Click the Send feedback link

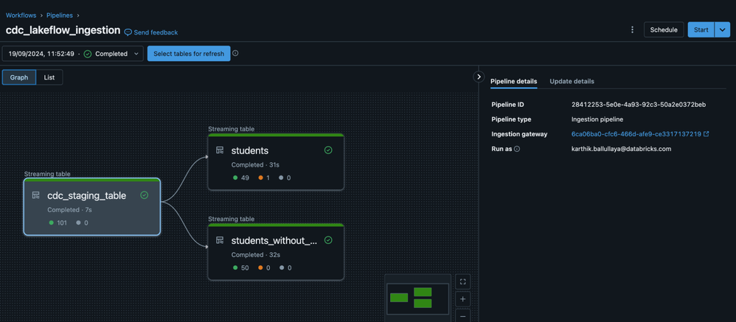(x=151, y=32)
